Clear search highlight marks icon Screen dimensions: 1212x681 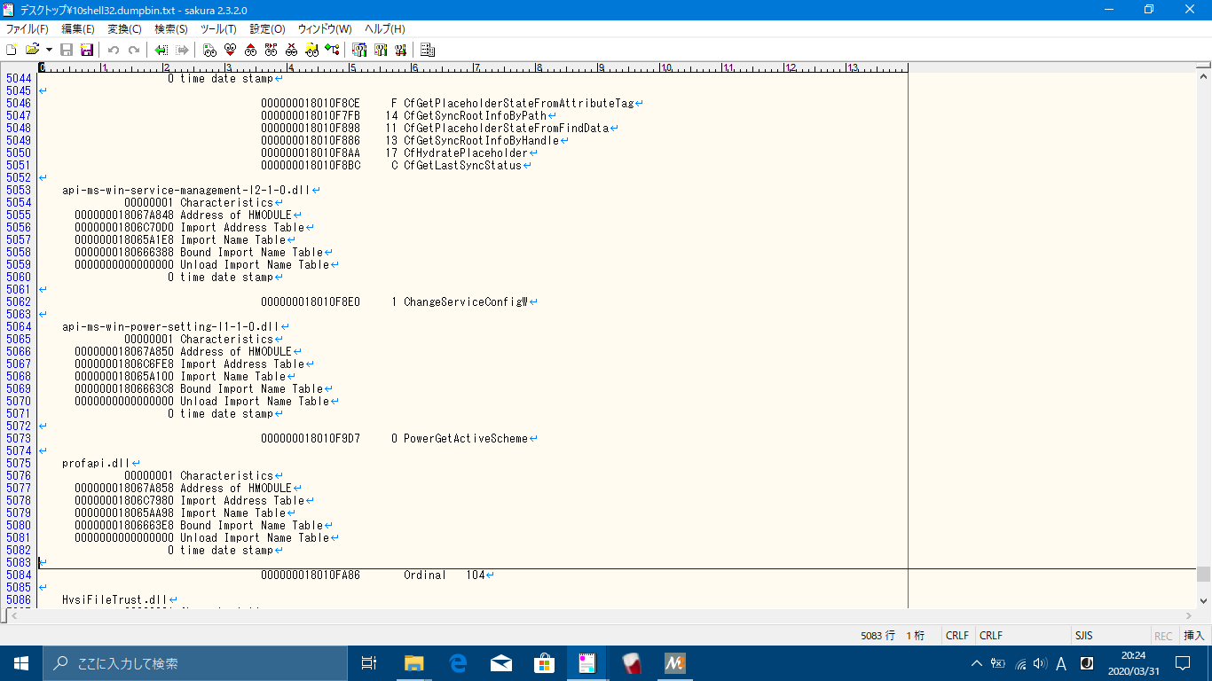pyautogui.click(x=291, y=50)
